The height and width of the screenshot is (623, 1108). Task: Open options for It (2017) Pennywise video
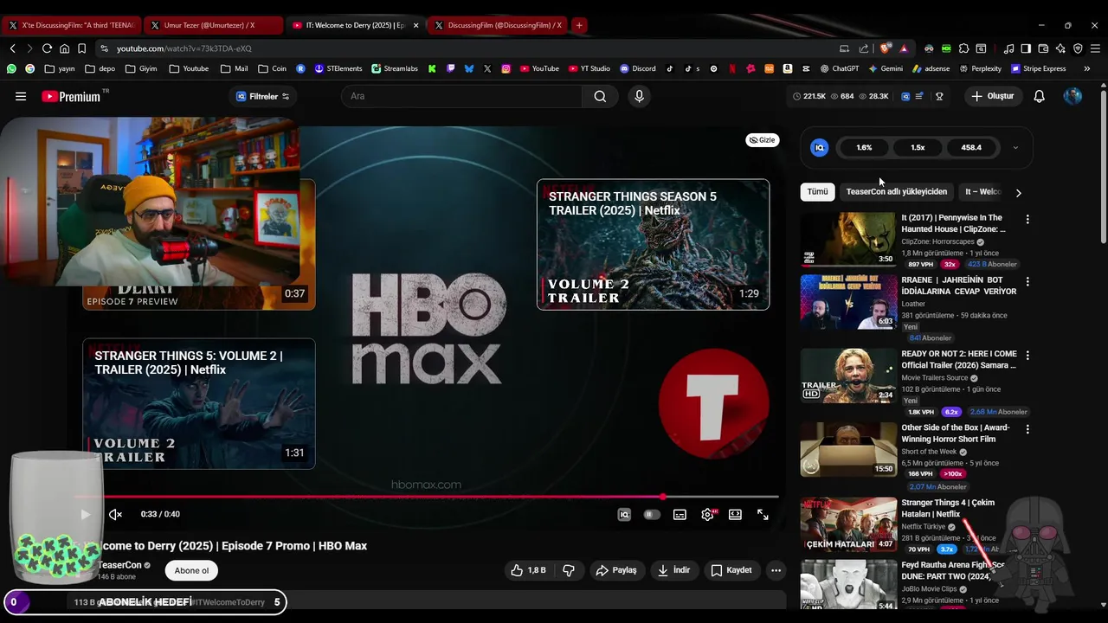1027,220
